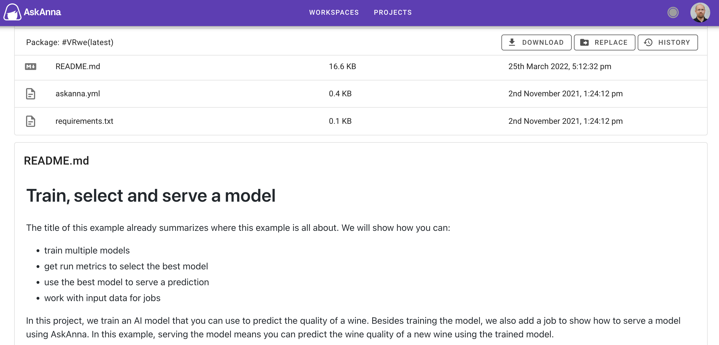The width and height of the screenshot is (719, 345).
Task: Click the file icon beside askanna.yml
Action: [x=31, y=94]
